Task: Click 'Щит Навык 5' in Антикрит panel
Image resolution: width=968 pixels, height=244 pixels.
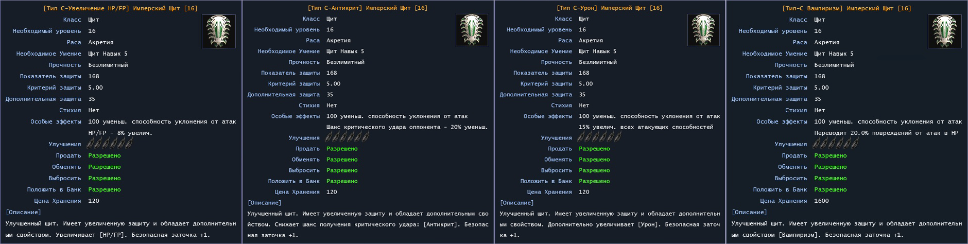Action: [x=345, y=51]
